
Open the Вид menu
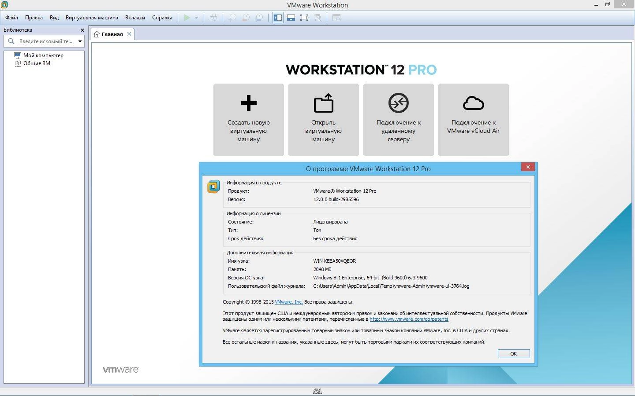coord(54,18)
